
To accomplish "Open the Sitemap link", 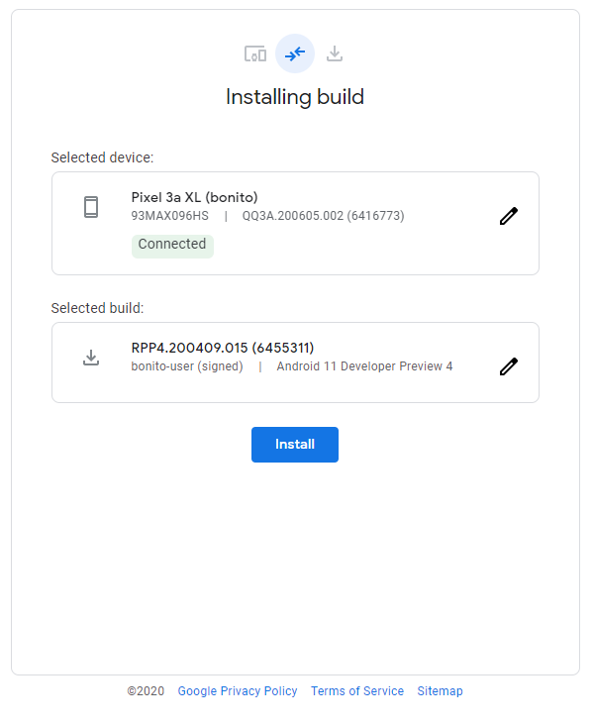I will [x=440, y=690].
